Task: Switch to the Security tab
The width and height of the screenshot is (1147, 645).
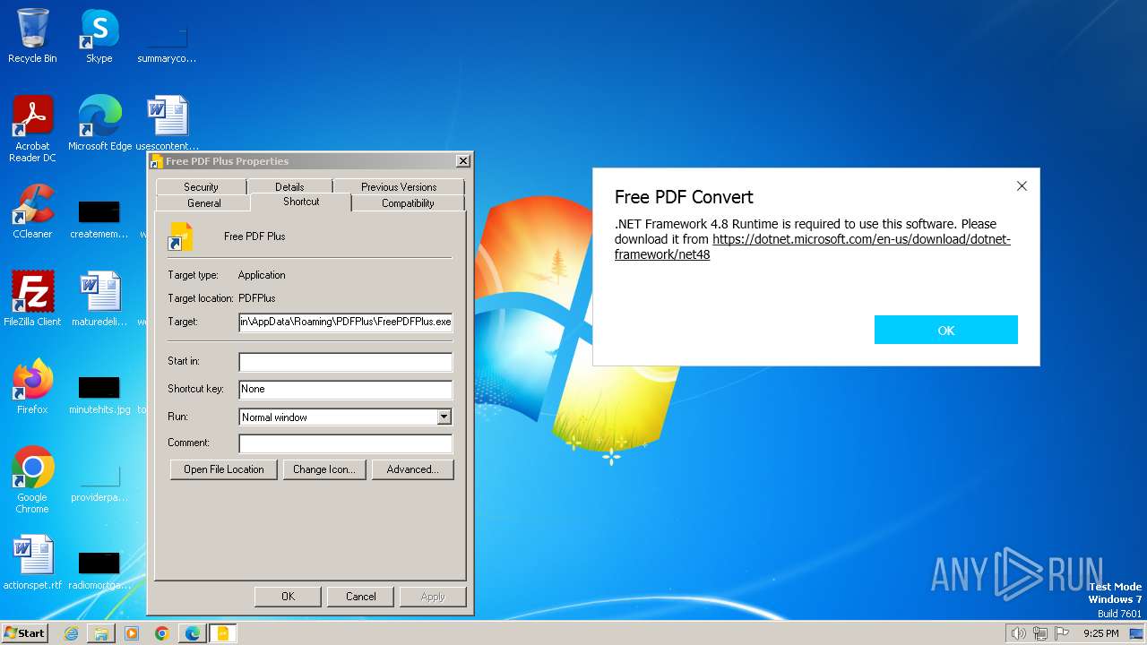Action: 201,186
